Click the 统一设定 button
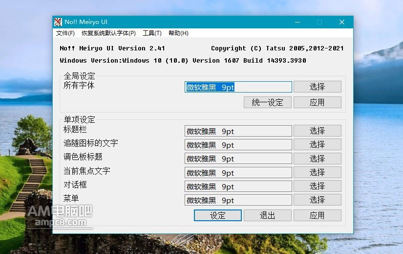The height and width of the screenshot is (254, 403). (x=268, y=102)
